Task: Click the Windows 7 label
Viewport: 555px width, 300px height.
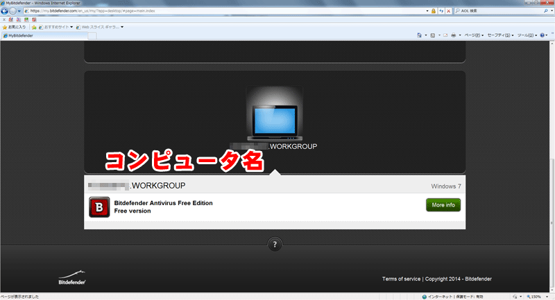Action: tap(446, 186)
